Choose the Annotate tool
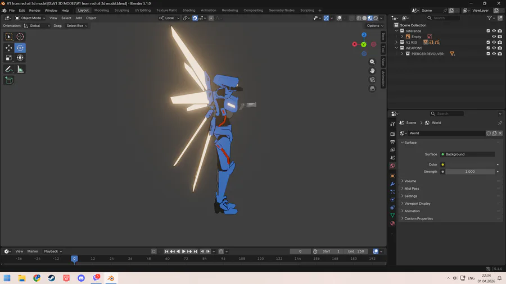 8,69
